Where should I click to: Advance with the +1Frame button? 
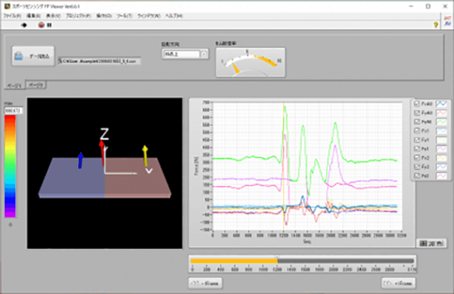tap(398, 282)
